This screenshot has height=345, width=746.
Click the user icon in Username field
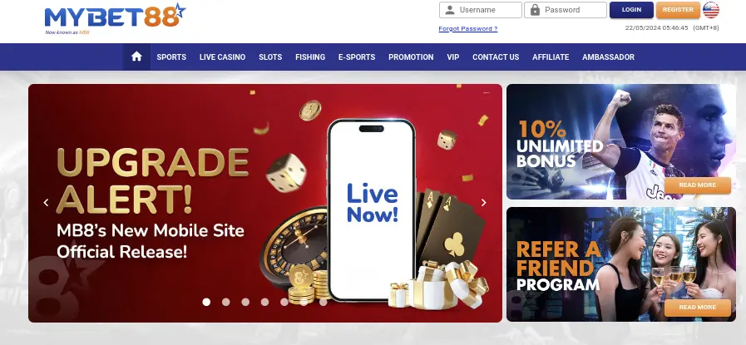pos(449,10)
